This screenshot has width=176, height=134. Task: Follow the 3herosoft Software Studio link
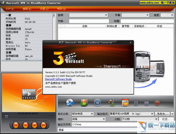[x=58, y=79]
